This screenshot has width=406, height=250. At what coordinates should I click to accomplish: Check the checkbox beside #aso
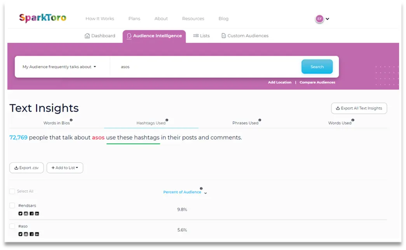pyautogui.click(x=12, y=226)
